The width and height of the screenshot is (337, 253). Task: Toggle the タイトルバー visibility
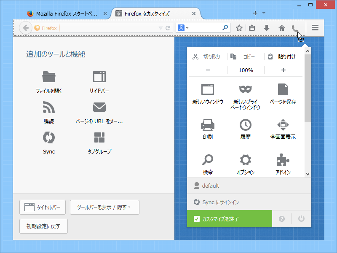pos(43,207)
